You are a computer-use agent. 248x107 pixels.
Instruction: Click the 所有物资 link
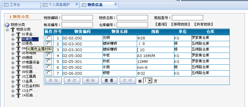tap(203, 24)
